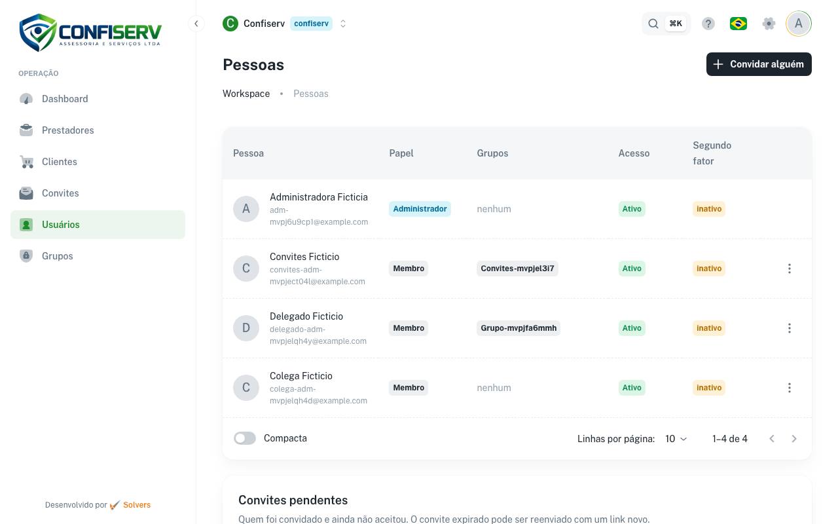The image size is (838, 524).
Task: Open actions menu for Colega Ficticio
Action: click(790, 388)
